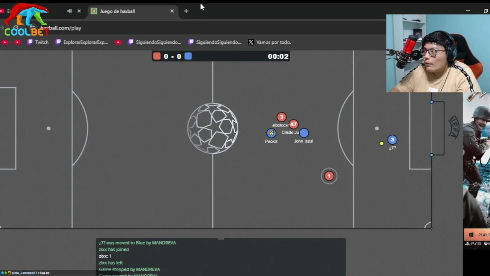
Task: Close the Juego de haxball tab
Action: (x=172, y=11)
